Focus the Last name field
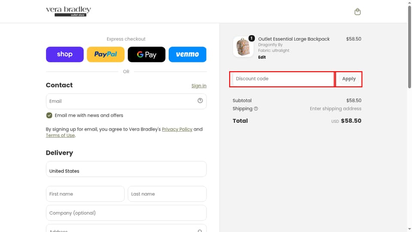The image size is (412, 232). [x=167, y=194]
